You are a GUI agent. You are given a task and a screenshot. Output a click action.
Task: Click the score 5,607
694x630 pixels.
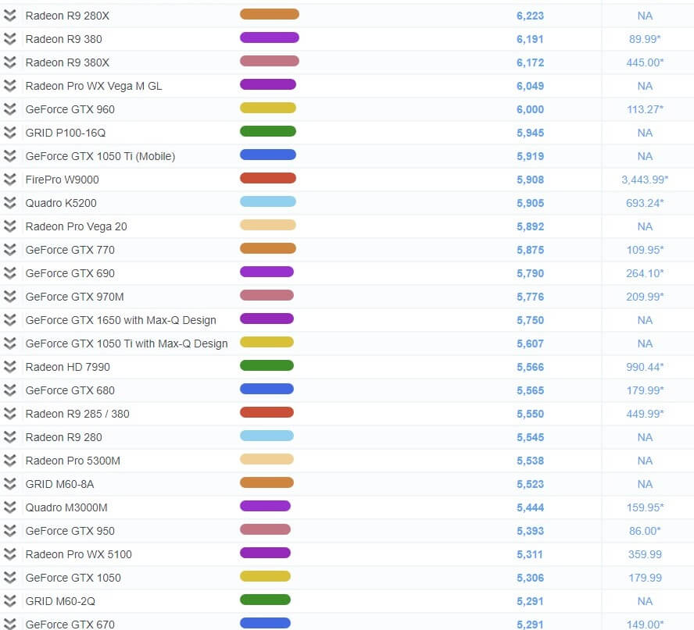tap(530, 344)
